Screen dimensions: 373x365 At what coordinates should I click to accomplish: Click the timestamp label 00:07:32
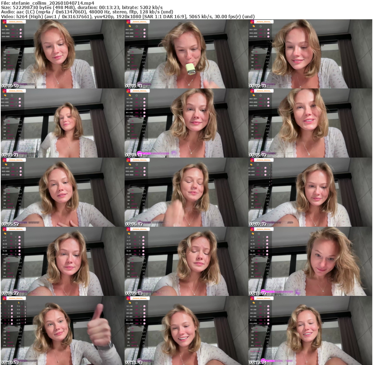[258, 224]
